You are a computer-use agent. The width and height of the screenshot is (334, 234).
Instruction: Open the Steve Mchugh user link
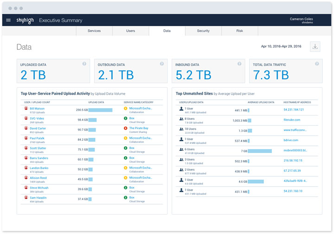tap(39, 188)
